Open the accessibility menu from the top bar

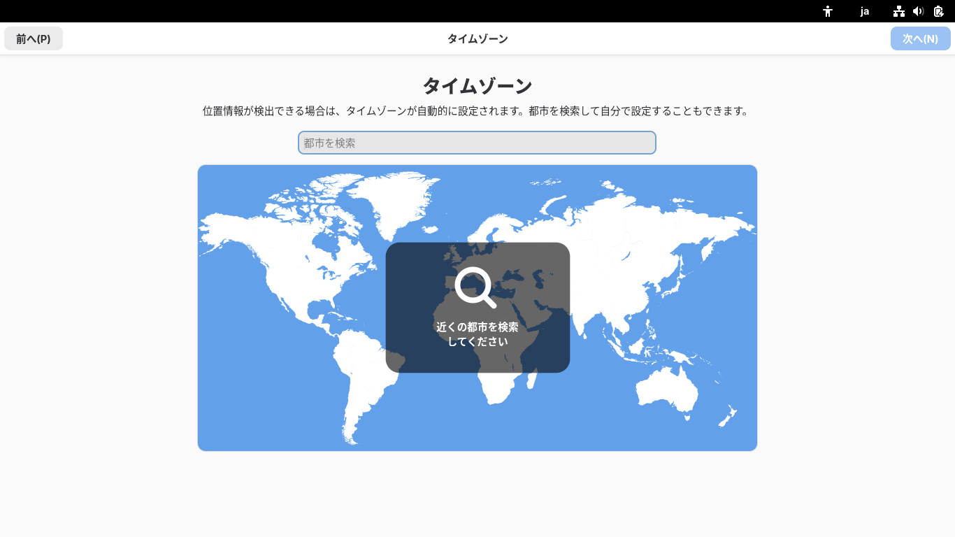click(x=827, y=11)
